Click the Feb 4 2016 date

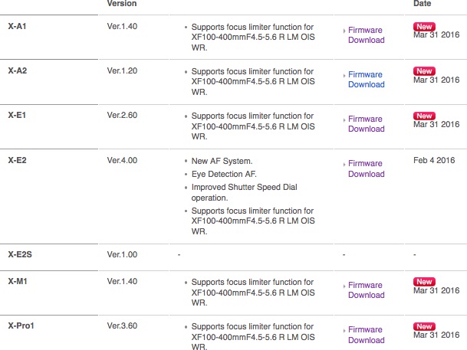(434, 160)
